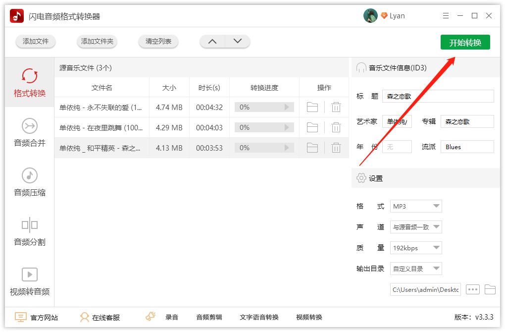This screenshot has height=332, width=505.
Task: Change 输出目录 using its dropdown
Action: [416, 268]
